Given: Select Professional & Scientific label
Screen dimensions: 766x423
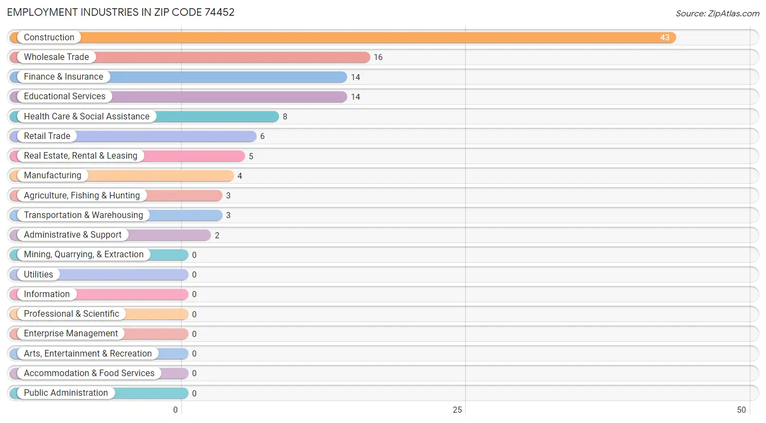Looking at the screenshot, I should click(71, 314).
